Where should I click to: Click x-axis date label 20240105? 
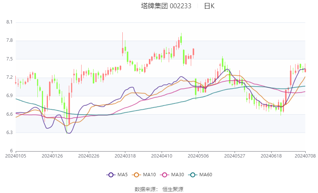pyautogui.click(x=16, y=156)
